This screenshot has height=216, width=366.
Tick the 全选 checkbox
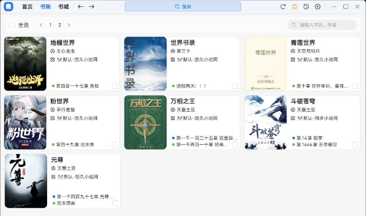click(x=12, y=25)
